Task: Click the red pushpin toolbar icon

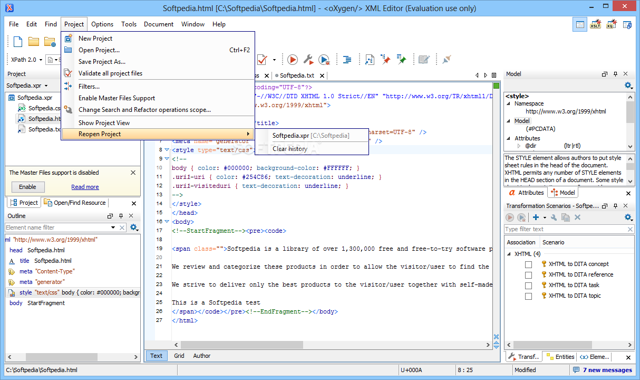Action: tap(386, 60)
